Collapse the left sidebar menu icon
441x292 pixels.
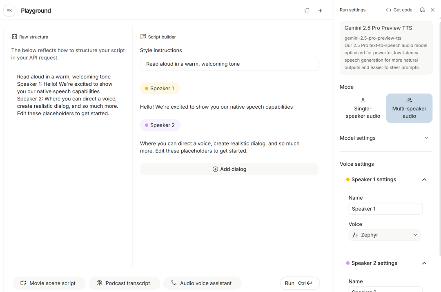click(x=9, y=11)
